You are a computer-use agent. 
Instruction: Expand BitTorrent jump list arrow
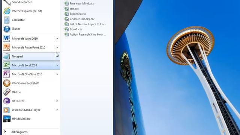[57, 101]
